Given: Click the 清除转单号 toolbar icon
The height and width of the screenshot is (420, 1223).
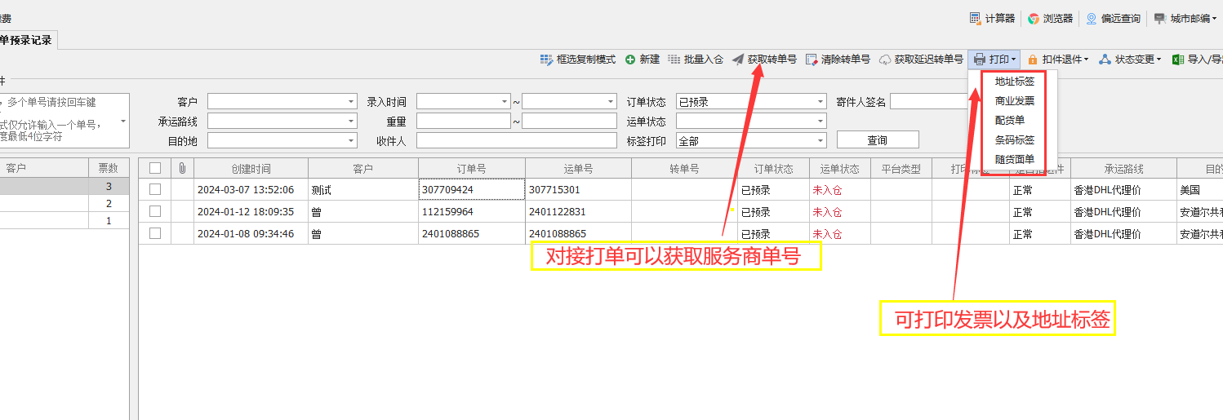Looking at the screenshot, I should click(812, 60).
